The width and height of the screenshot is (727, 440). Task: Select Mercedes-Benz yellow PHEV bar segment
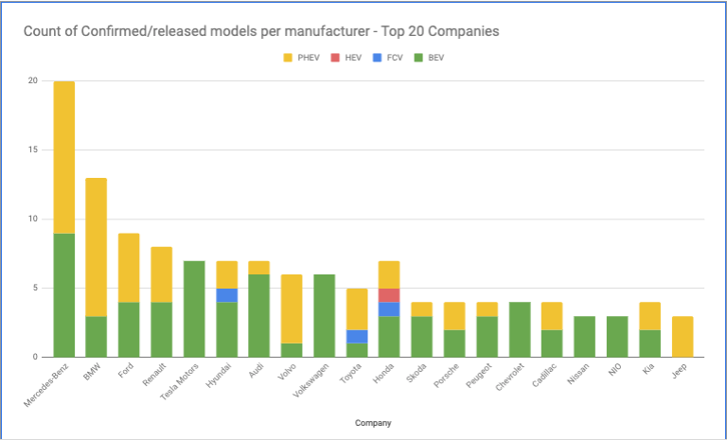tap(64, 157)
